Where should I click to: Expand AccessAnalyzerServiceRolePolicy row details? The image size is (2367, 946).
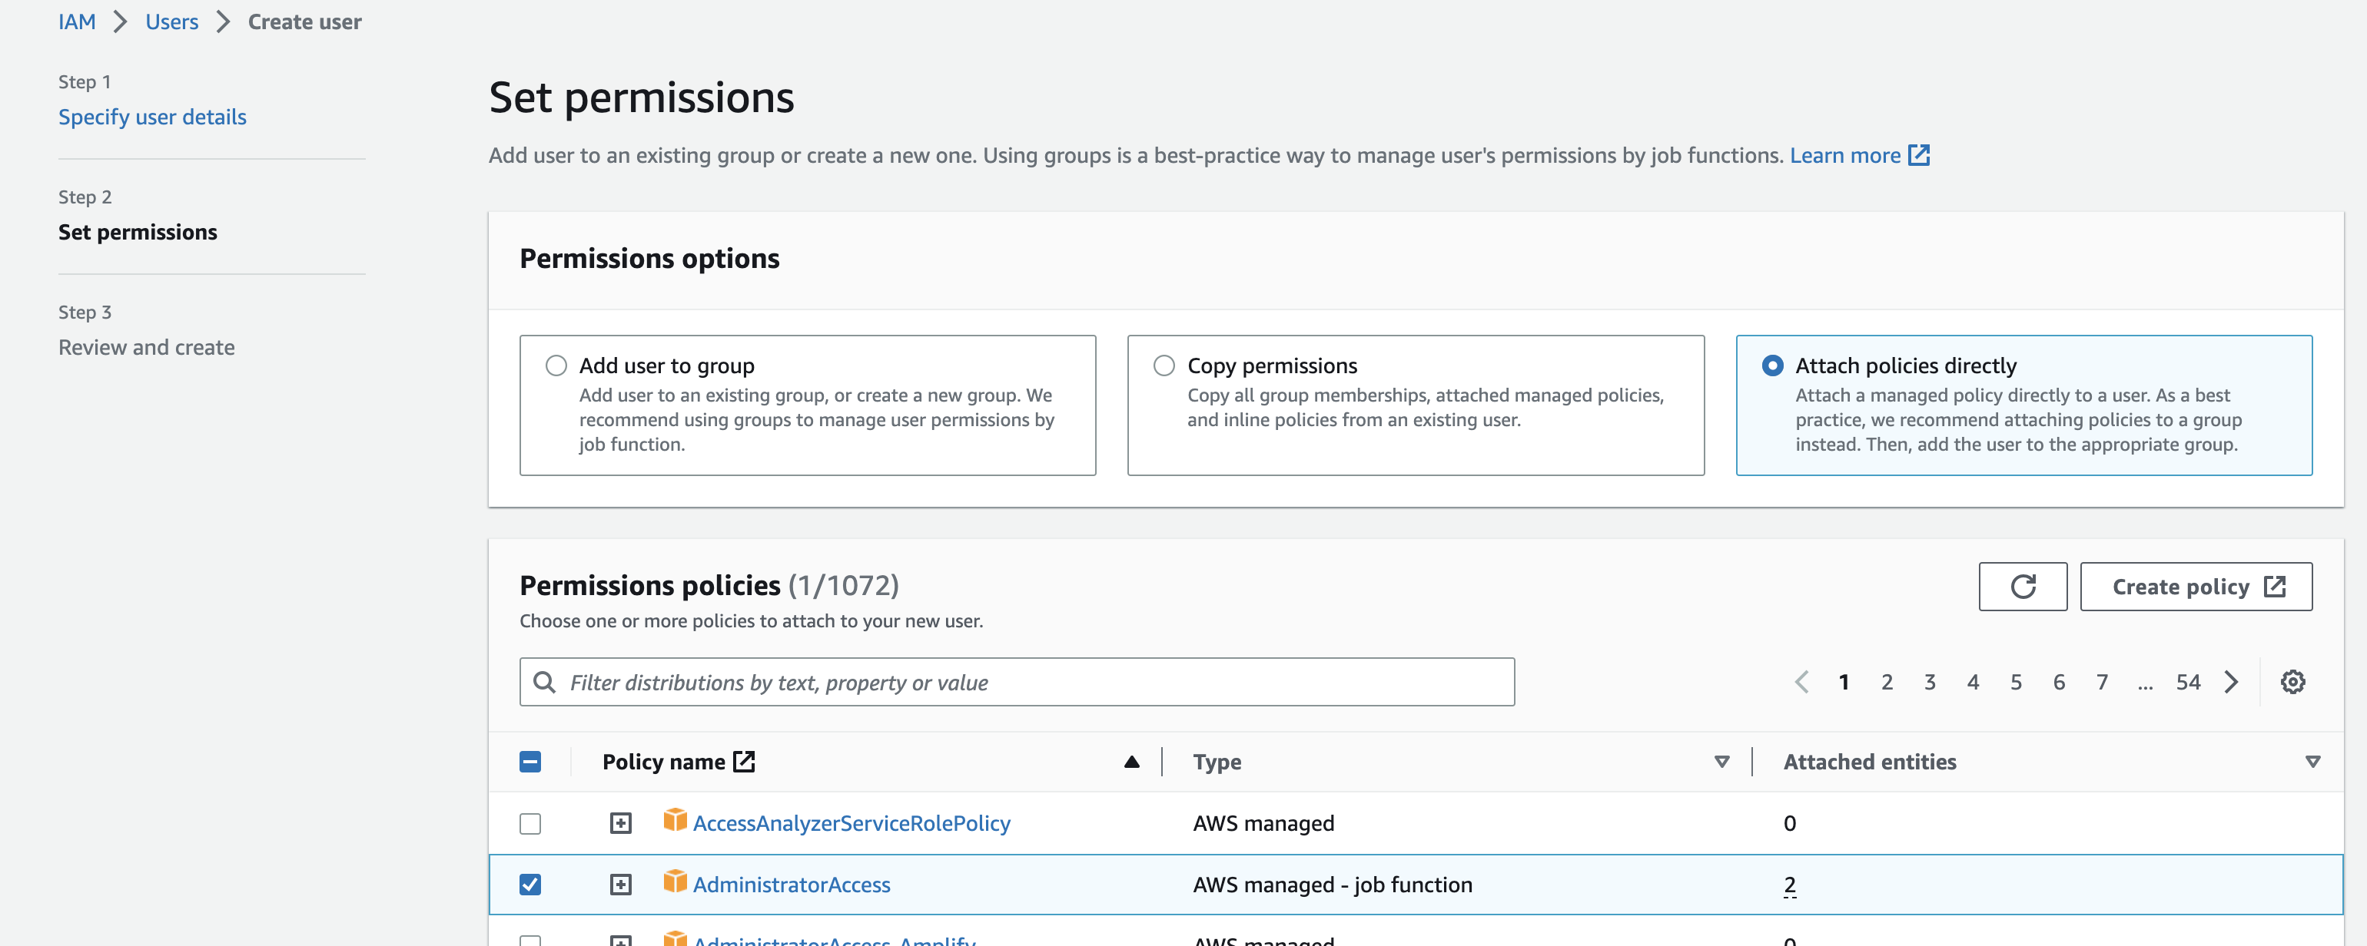621,823
